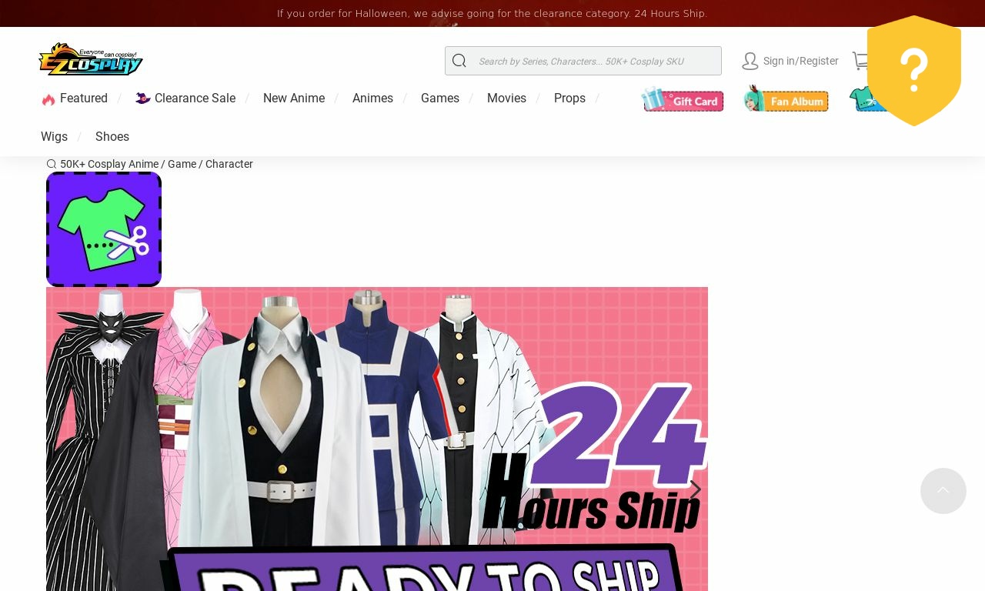
Task: Select New Anime in navigation
Action: point(294,98)
